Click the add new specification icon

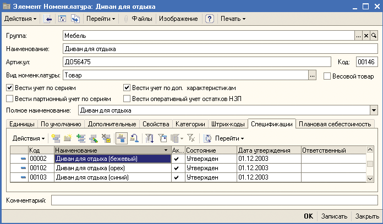(x=55, y=138)
